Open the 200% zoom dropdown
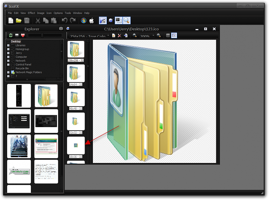Viewport: 269px width, 200px height. pos(147,36)
